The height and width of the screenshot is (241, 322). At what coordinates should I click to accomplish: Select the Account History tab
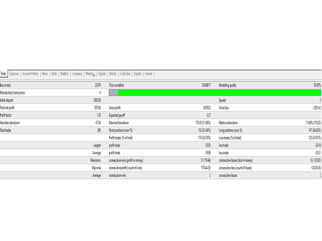30,73
